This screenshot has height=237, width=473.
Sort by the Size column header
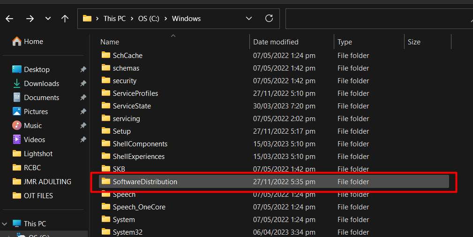coord(414,42)
